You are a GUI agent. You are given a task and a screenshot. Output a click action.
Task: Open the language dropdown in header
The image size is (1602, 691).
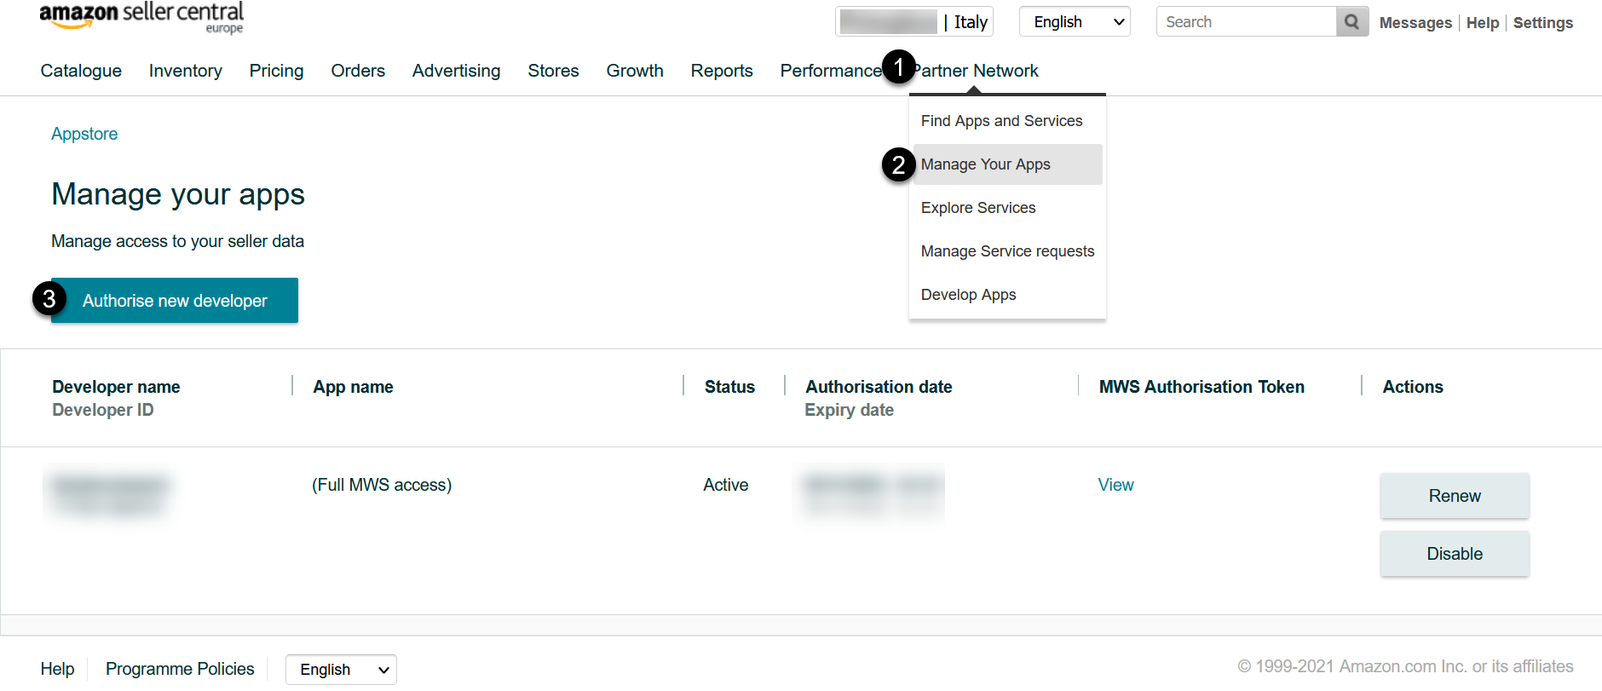pyautogui.click(x=1075, y=22)
